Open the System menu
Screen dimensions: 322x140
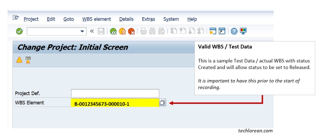(x=171, y=19)
